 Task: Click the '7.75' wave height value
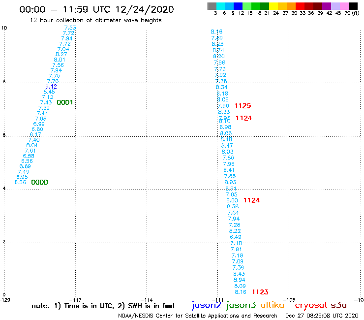[x=54, y=76]
